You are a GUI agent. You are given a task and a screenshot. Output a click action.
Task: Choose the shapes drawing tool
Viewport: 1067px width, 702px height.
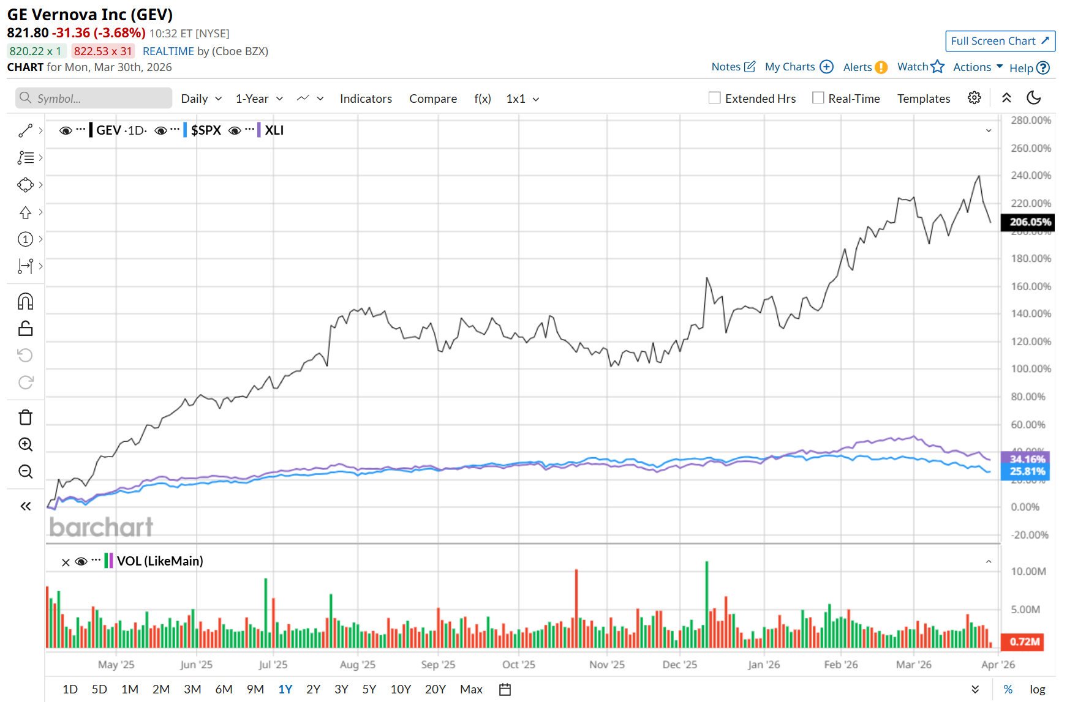tap(25, 185)
